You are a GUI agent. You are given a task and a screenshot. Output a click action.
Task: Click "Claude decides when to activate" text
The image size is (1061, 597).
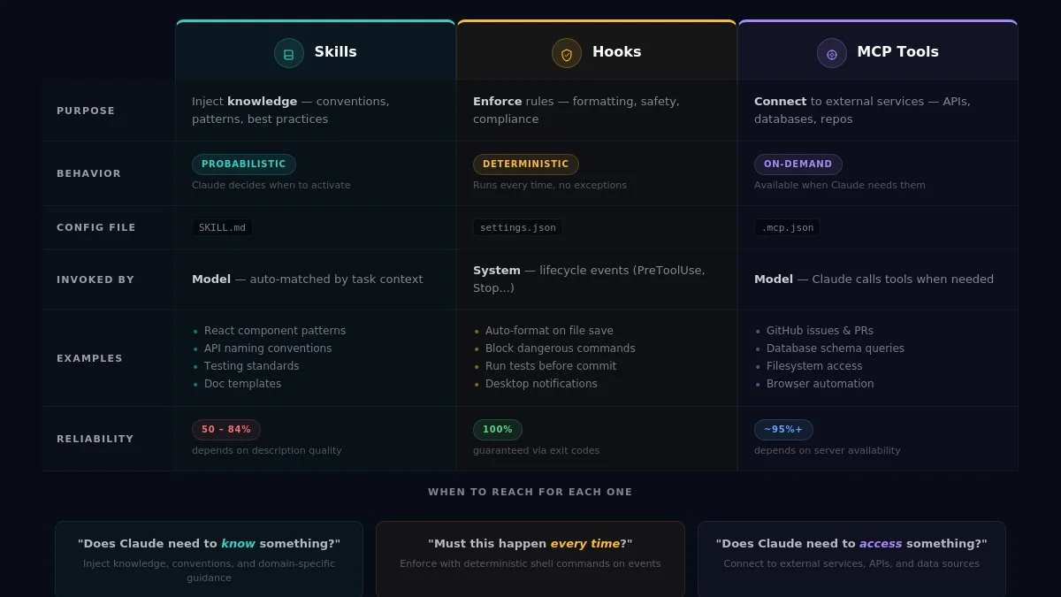pos(271,186)
